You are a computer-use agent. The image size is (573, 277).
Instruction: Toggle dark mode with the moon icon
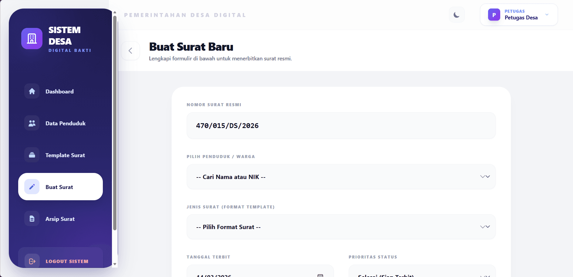pyautogui.click(x=457, y=15)
